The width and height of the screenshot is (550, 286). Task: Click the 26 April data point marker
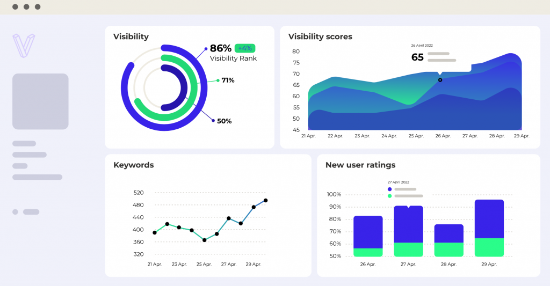(x=440, y=80)
